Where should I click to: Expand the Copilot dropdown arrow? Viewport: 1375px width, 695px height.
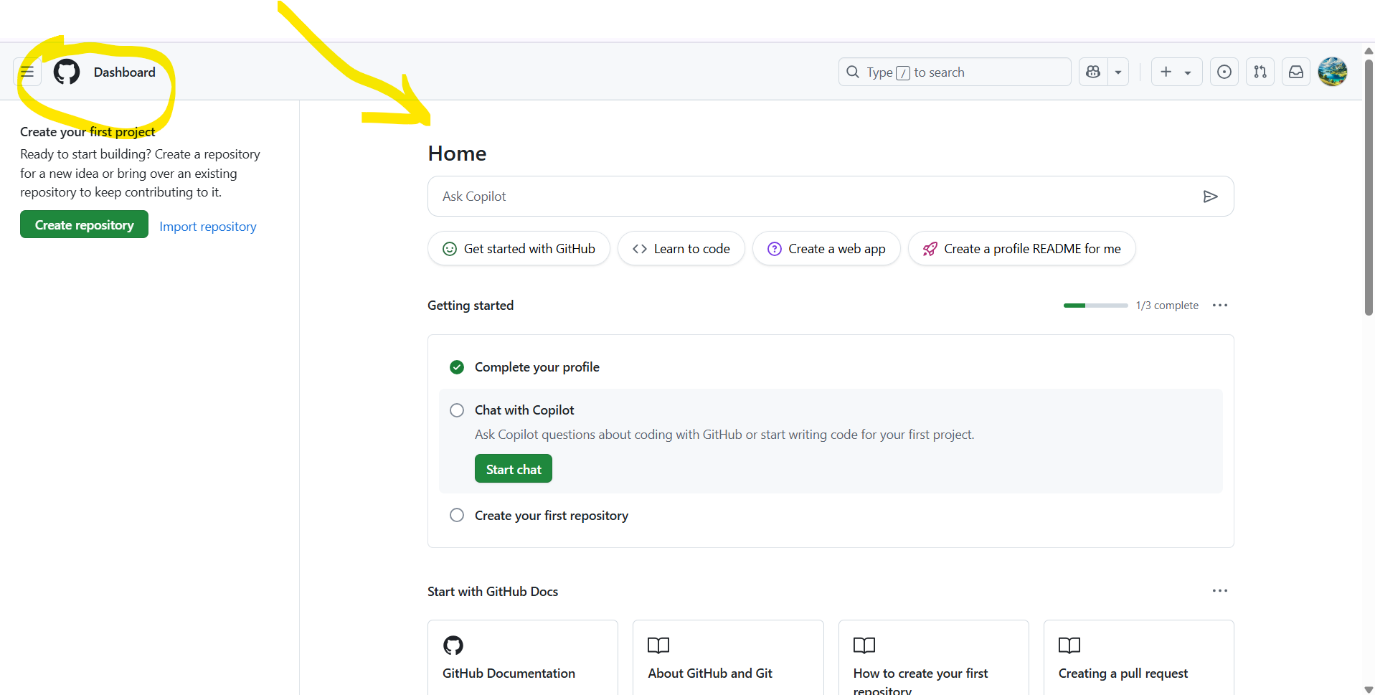click(1118, 72)
